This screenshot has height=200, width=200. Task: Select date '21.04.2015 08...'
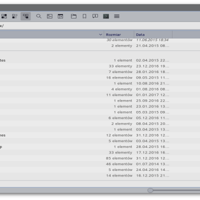(x=152, y=45)
